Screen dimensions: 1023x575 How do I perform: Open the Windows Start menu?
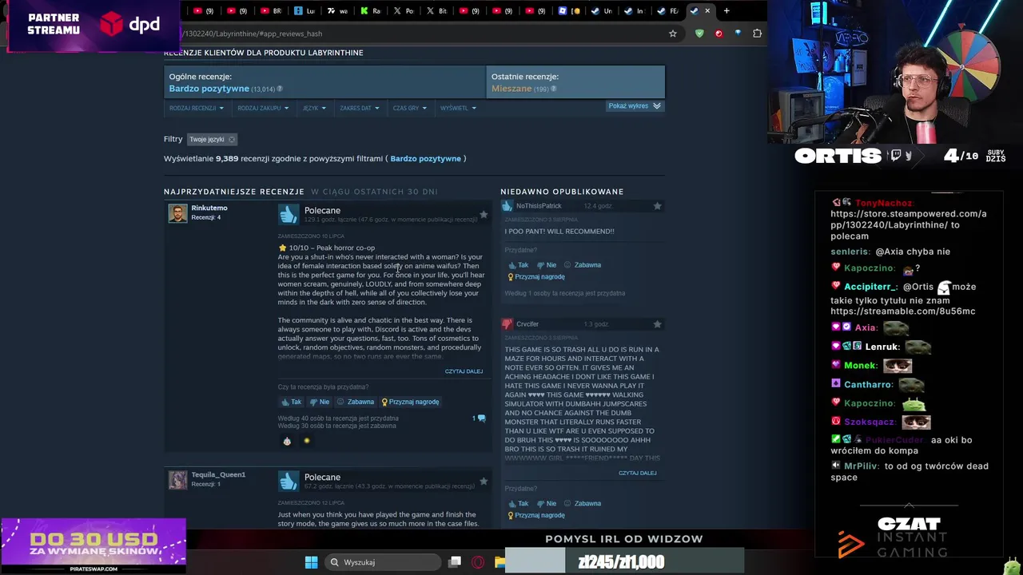[311, 562]
